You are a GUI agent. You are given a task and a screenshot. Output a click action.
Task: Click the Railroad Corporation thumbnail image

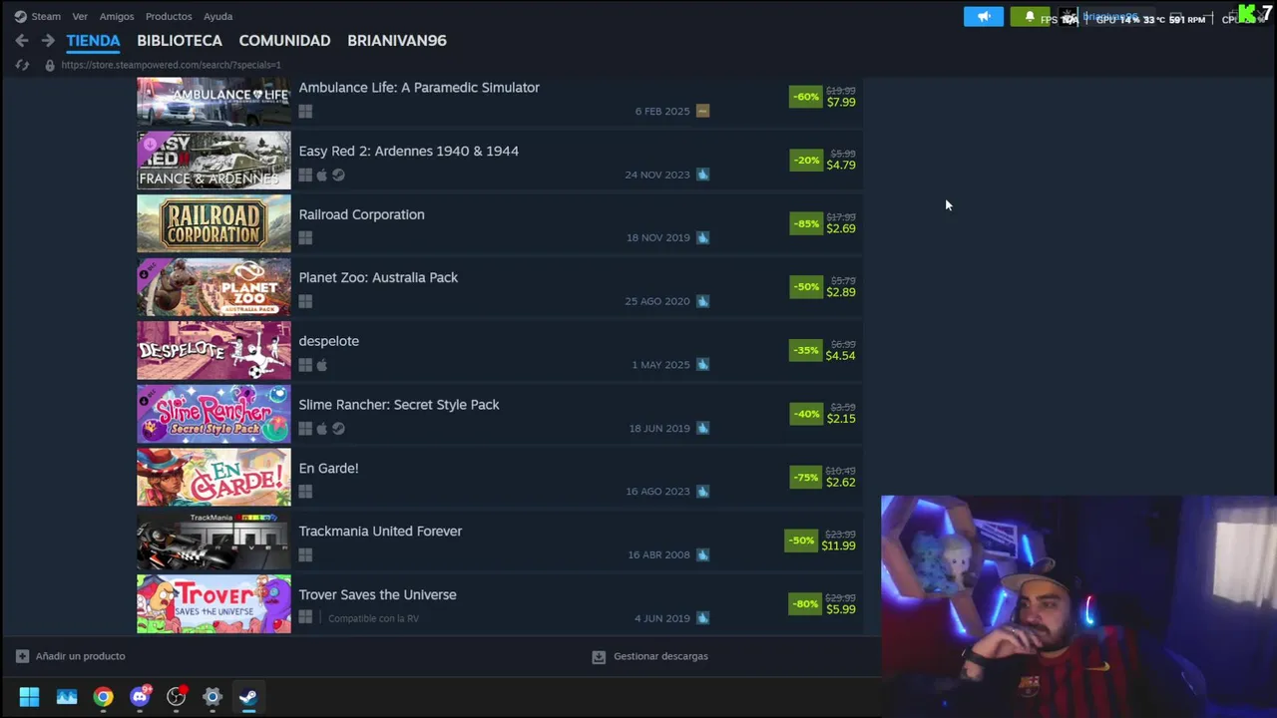tap(213, 223)
